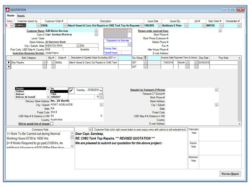Expand the GST Tax Group dropdown in first row
This screenshot has width=250, height=187.
click(145, 63)
